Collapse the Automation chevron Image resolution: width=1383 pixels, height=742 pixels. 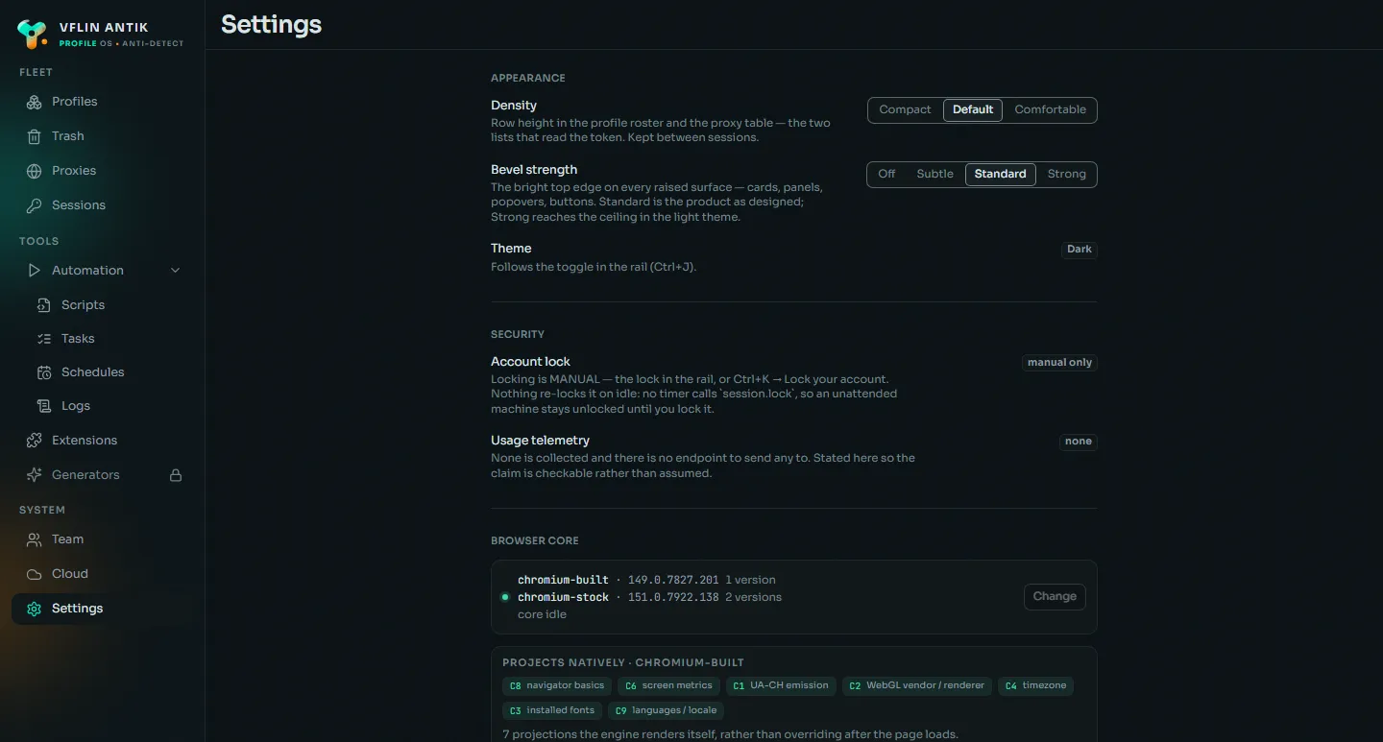(176, 271)
